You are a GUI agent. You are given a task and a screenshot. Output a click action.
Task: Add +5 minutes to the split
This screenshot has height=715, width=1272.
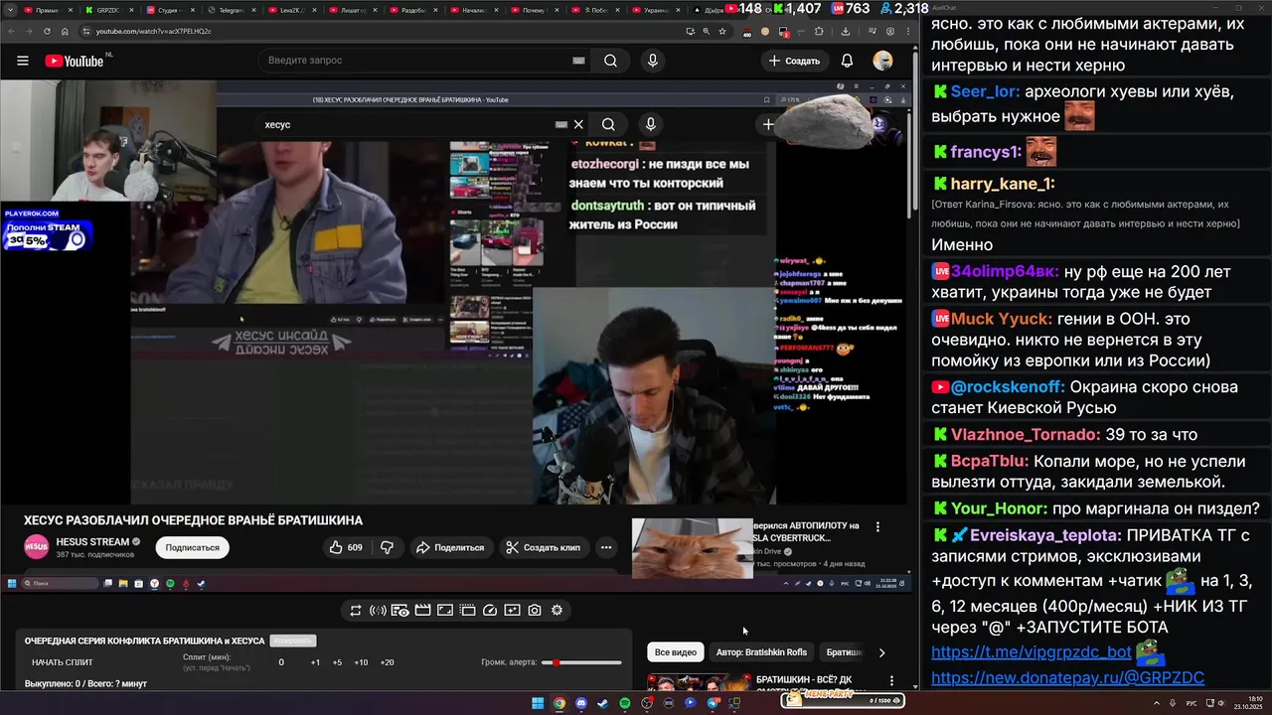(x=337, y=662)
